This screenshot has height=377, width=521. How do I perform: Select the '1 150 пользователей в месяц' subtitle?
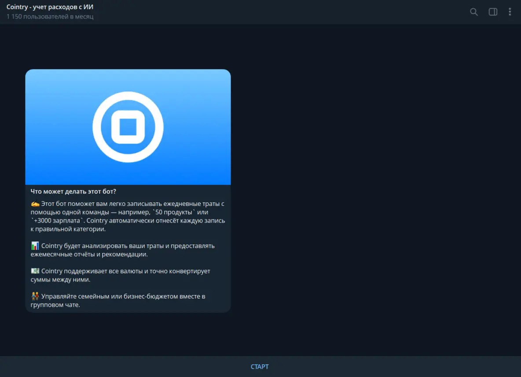point(50,16)
